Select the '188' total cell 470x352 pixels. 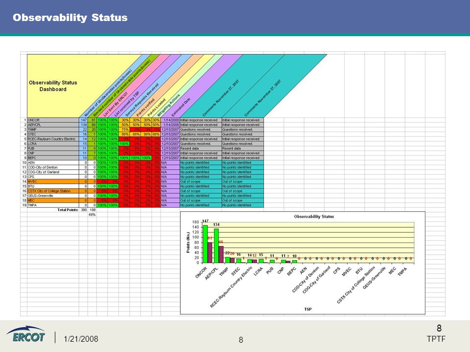(93, 210)
